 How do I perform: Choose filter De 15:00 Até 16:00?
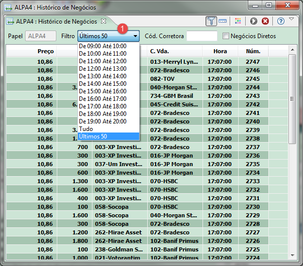click(x=109, y=91)
